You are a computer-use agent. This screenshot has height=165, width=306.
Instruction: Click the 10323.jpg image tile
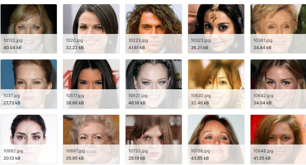(216, 29)
